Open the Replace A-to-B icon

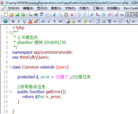coord(98,15)
